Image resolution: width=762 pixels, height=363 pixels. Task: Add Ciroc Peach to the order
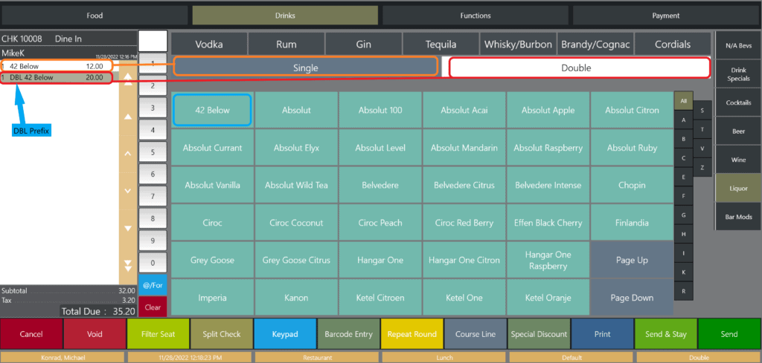tap(380, 223)
